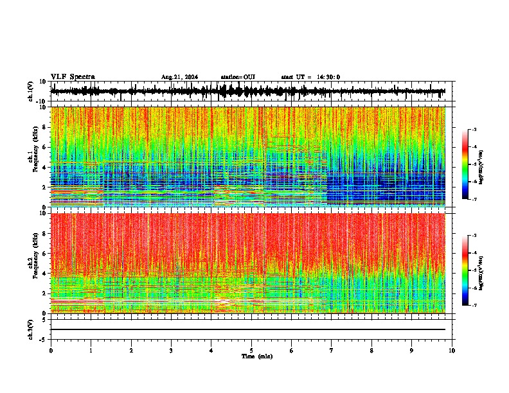Image resolution: width=509 pixels, height=393 pixels.
Task: Click the "4" kHz tick on ch.2 spectrogram axis
Action: click(x=44, y=274)
